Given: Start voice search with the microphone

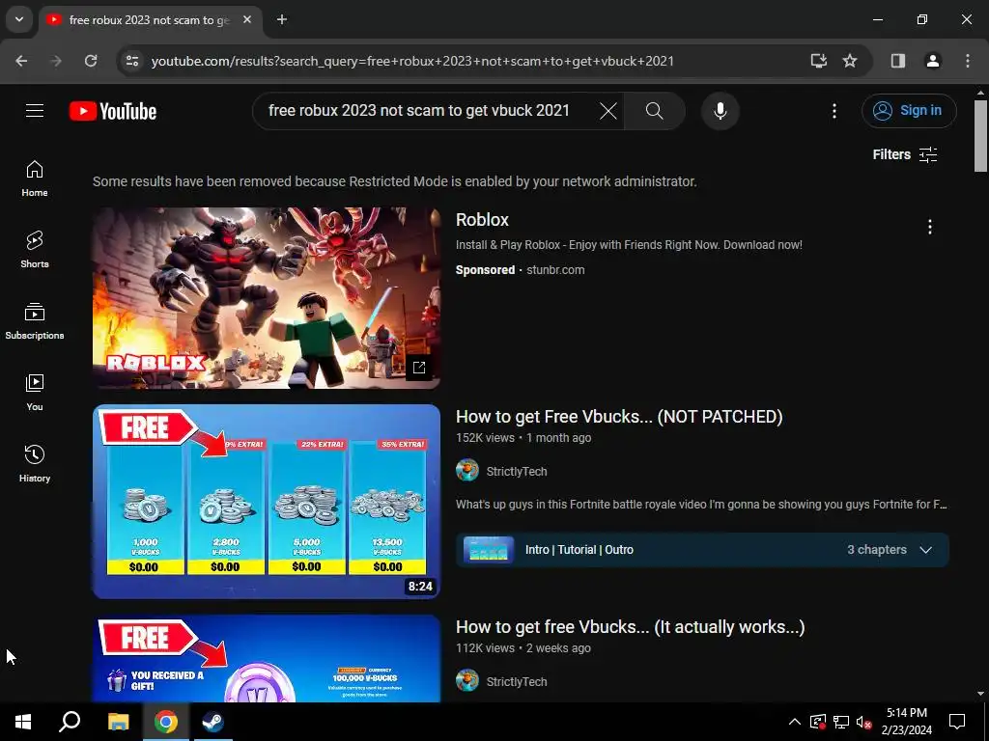Looking at the screenshot, I should pos(720,111).
